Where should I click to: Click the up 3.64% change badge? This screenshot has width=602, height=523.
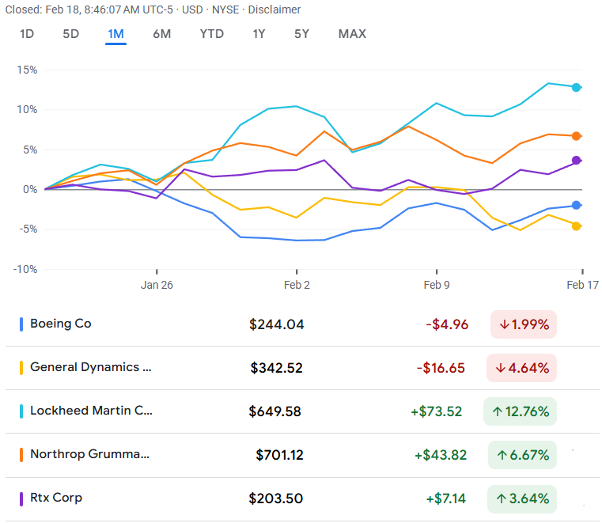[522, 498]
